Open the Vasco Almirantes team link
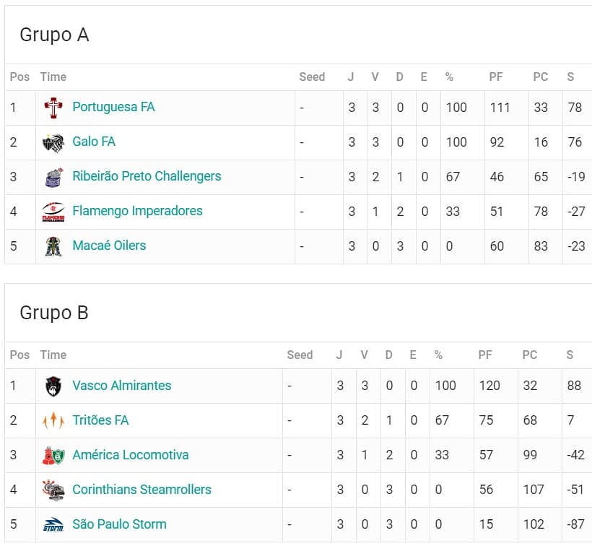Image resolution: width=592 pixels, height=546 pixels. click(x=122, y=386)
